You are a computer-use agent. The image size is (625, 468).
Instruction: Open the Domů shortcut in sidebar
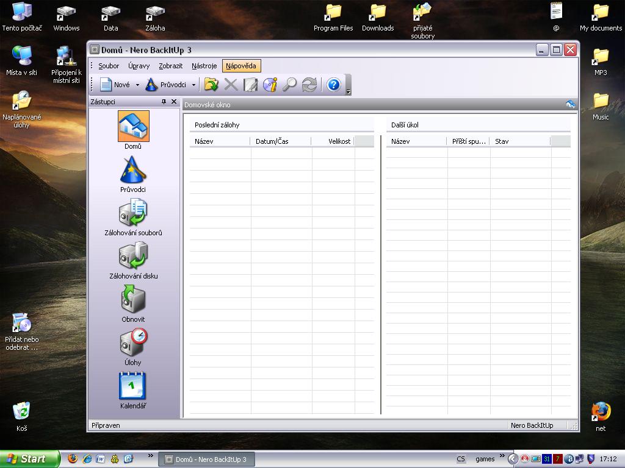133,130
